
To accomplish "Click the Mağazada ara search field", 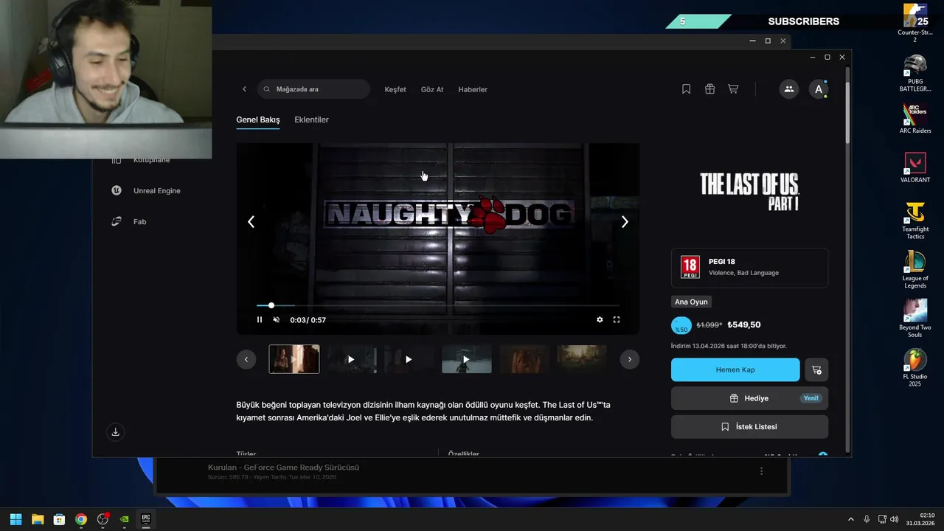I will point(313,89).
